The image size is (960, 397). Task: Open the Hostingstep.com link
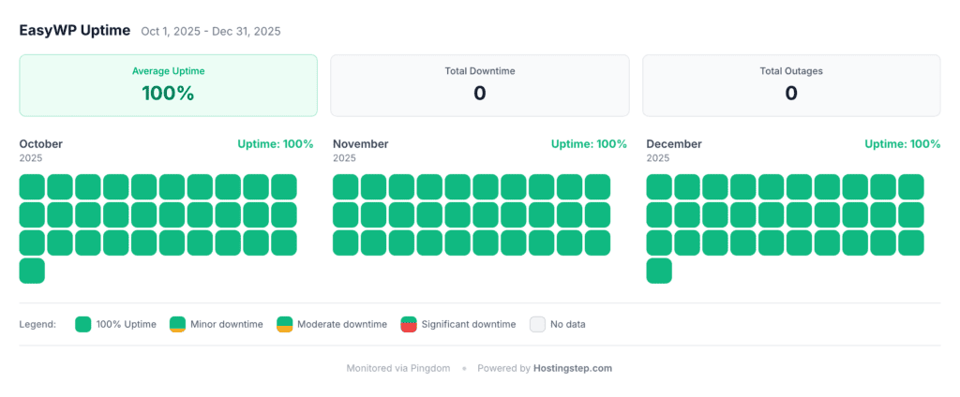[572, 368]
